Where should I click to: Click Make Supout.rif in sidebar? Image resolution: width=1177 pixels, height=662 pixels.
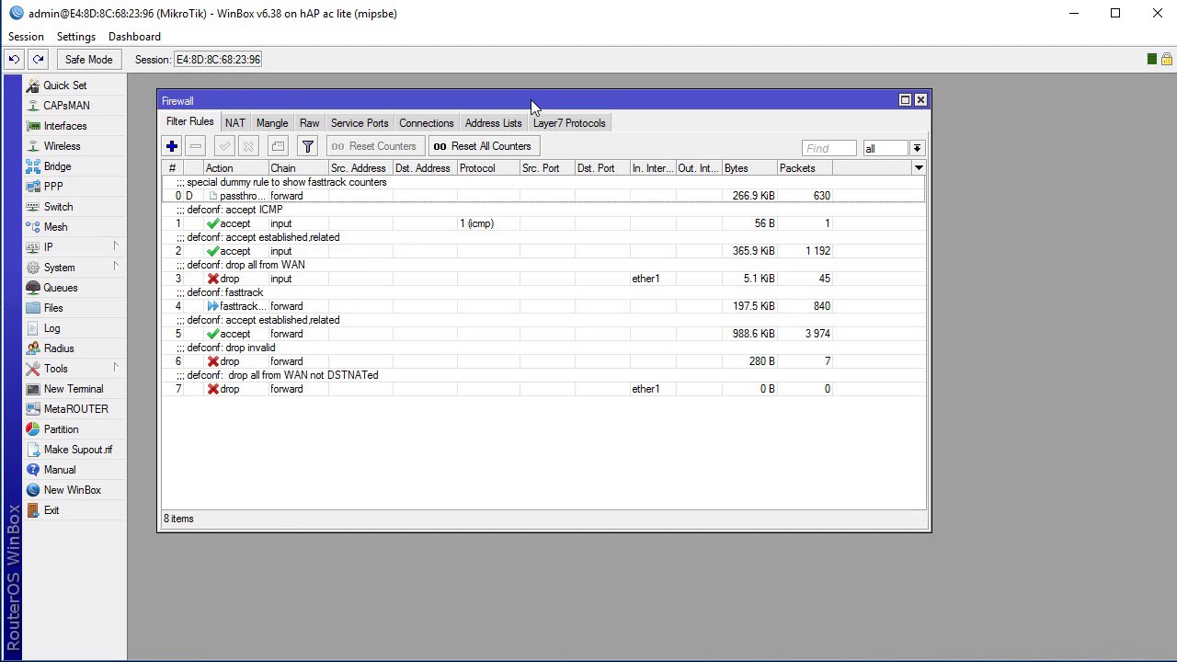click(x=74, y=450)
